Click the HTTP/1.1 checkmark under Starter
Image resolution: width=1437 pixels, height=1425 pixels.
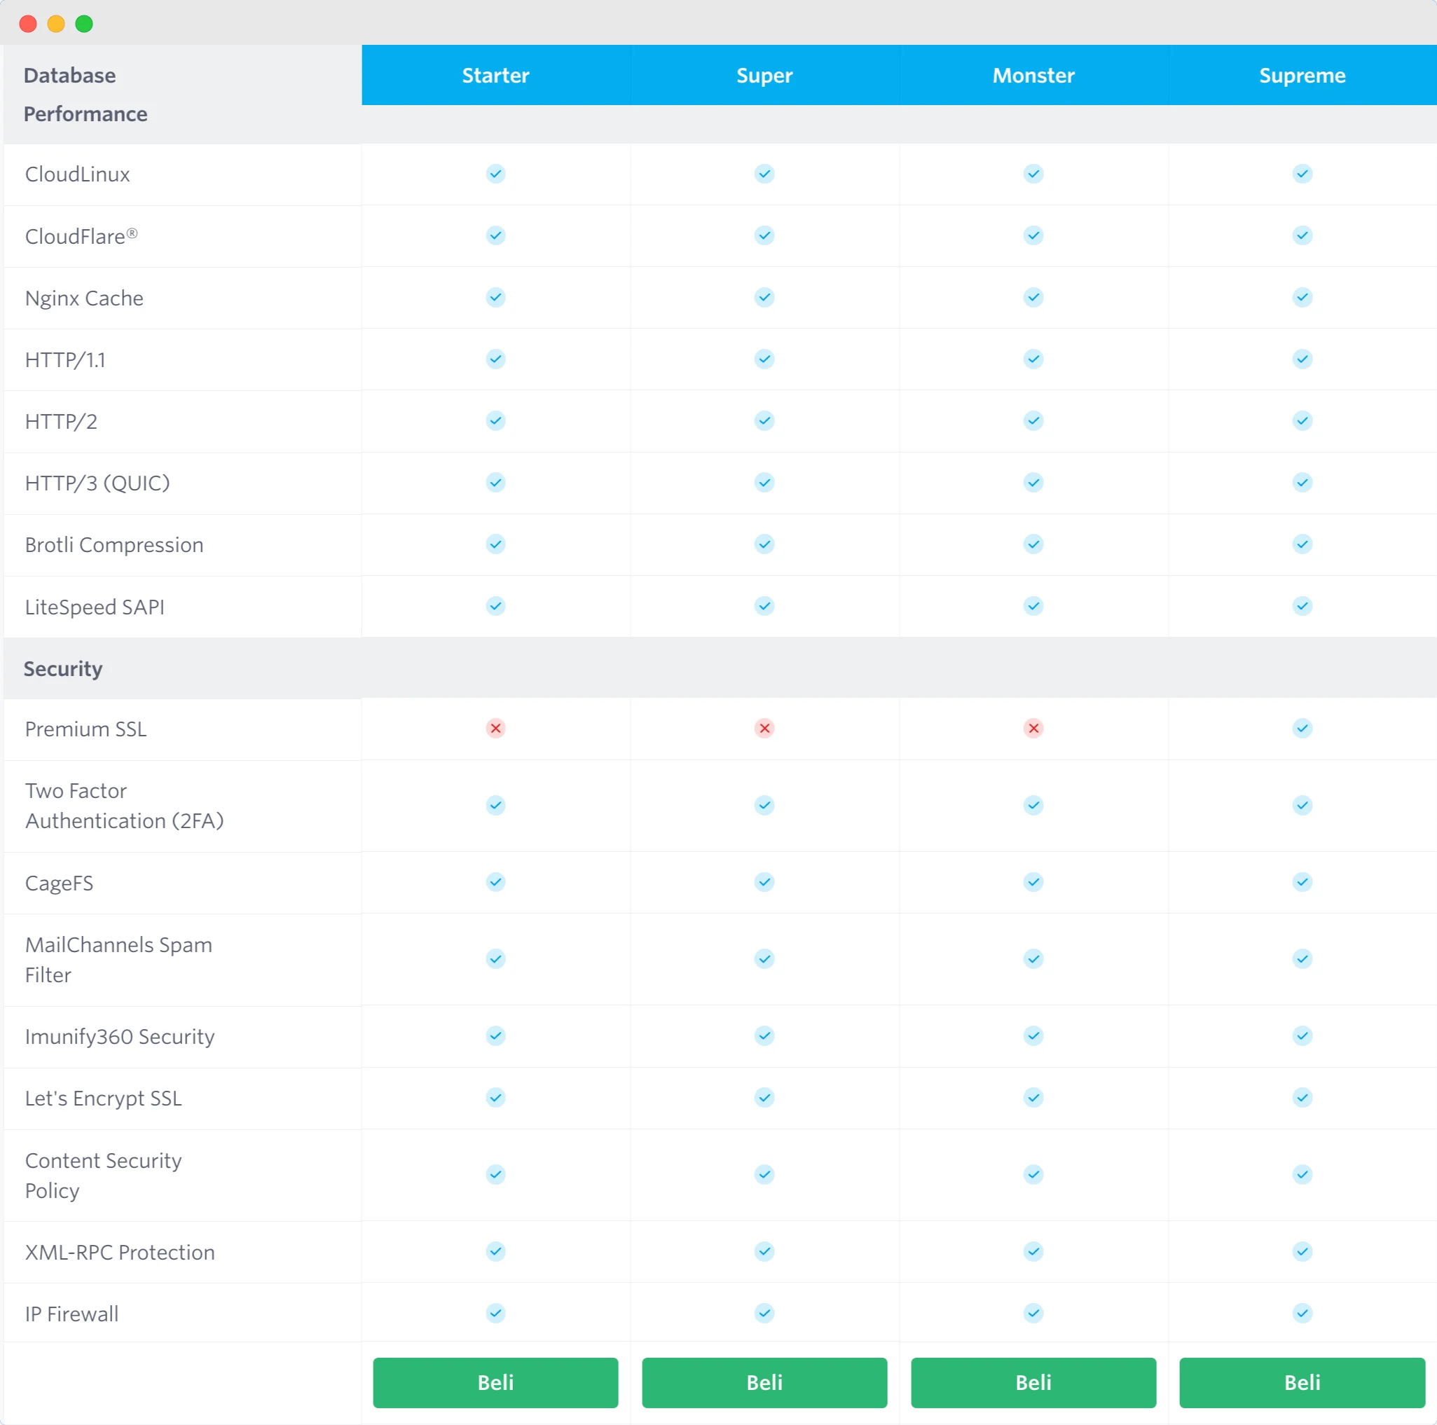pyautogui.click(x=495, y=359)
